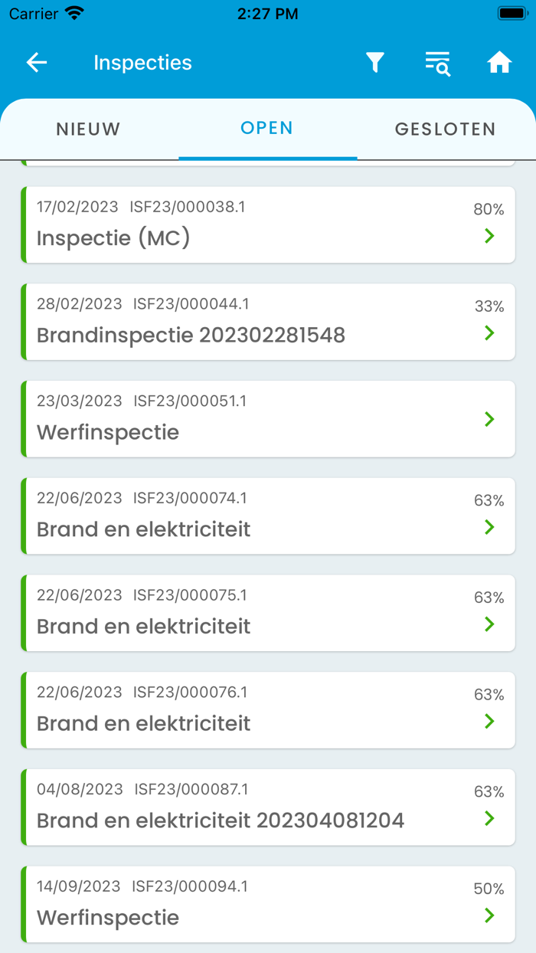Tap chevron on 14/09/2023 Werfinspectie row

tap(490, 915)
